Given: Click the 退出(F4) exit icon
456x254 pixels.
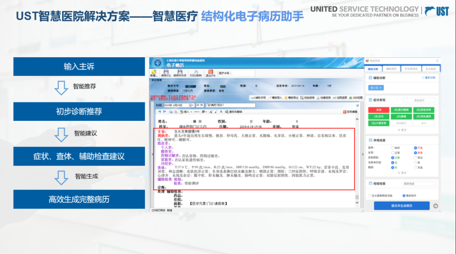Looking at the screenshot, I should (x=211, y=72).
